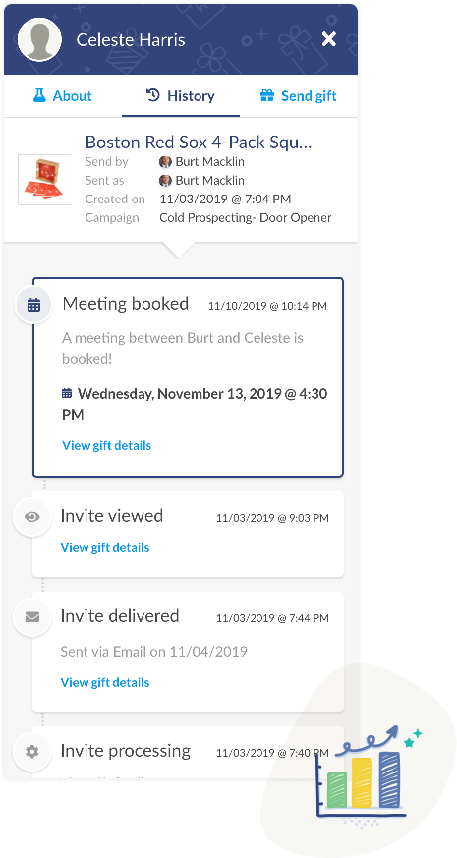View gift details under Invite delivered

(105, 682)
